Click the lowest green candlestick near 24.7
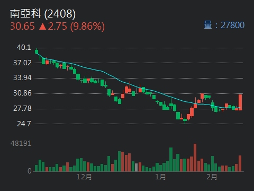 [185, 120]
